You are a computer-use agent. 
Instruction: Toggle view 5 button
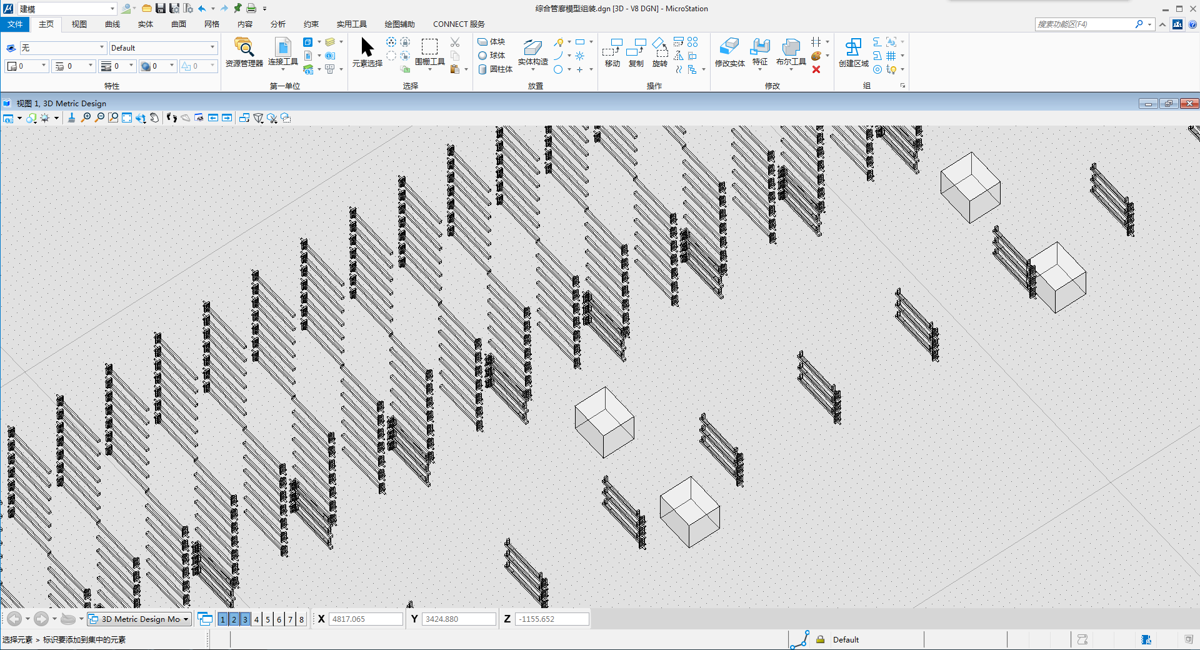pyautogui.click(x=267, y=619)
